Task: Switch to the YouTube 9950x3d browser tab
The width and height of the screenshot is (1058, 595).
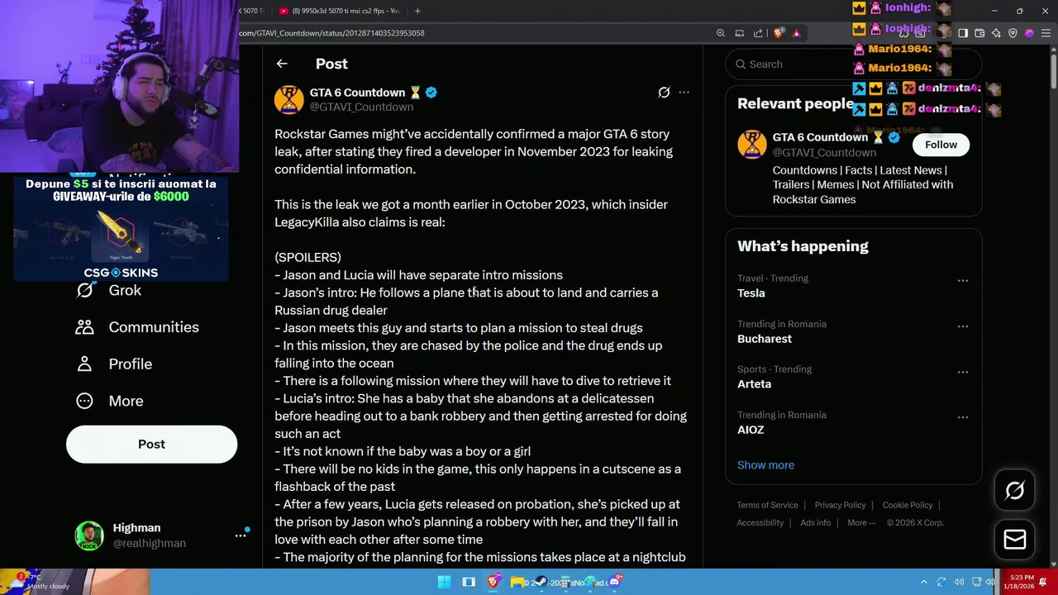Action: (341, 11)
